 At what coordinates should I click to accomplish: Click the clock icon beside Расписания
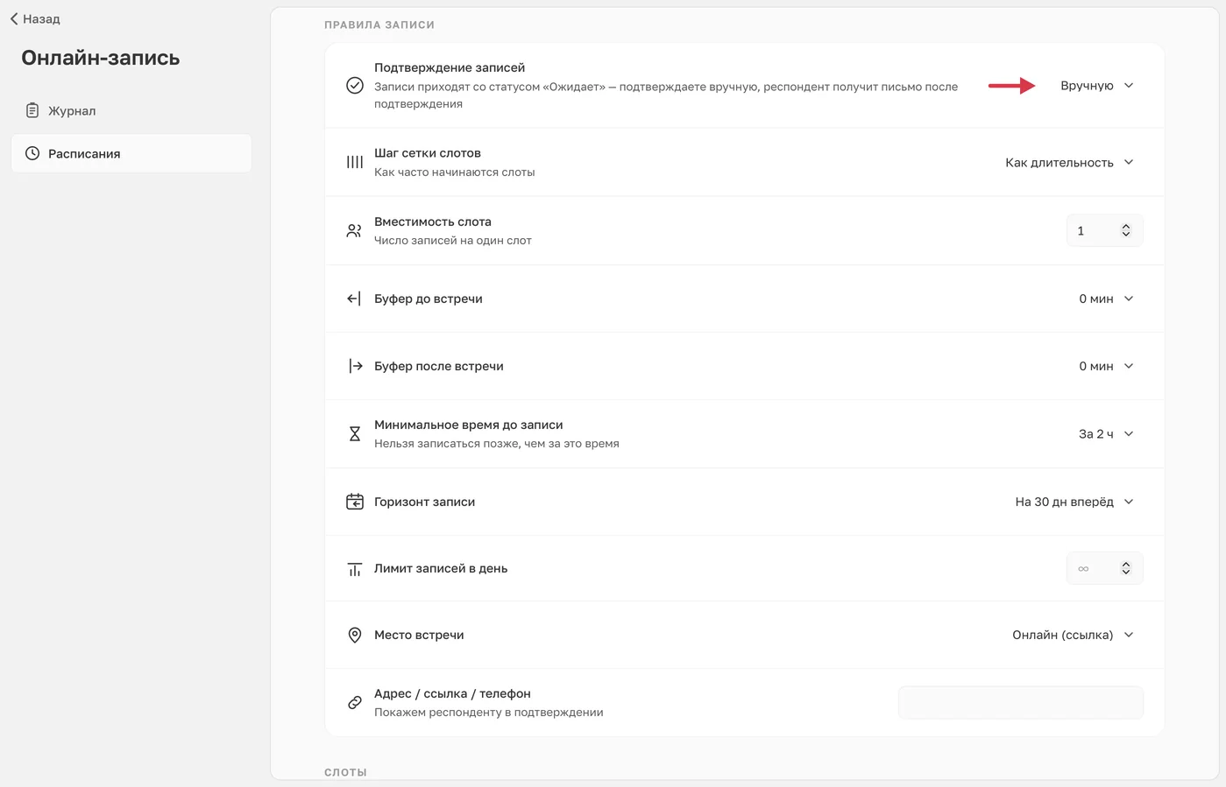tap(32, 153)
